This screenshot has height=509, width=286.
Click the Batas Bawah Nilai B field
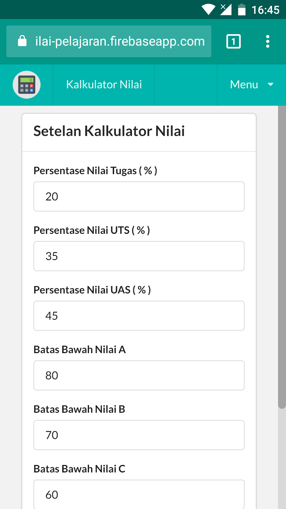point(139,435)
